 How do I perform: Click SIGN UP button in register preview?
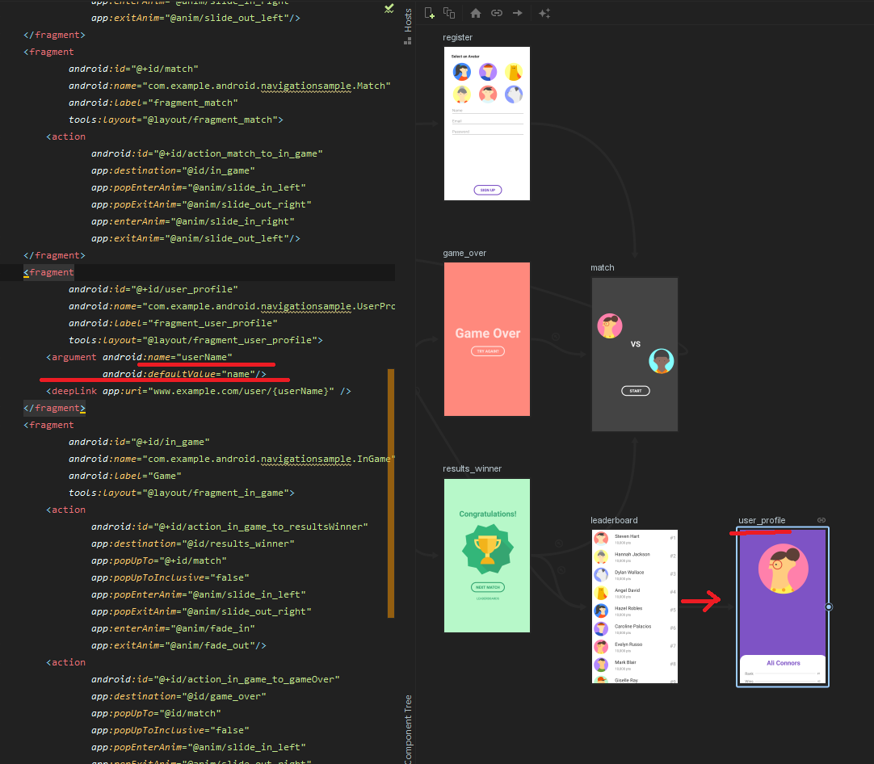click(x=488, y=190)
